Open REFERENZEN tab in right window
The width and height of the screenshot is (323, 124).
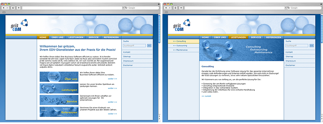(x=274, y=37)
